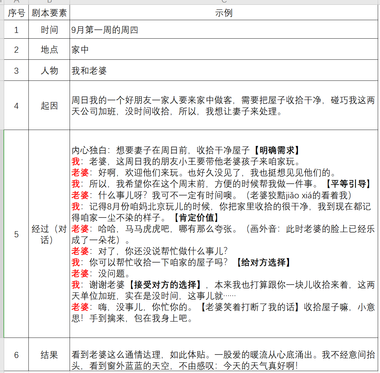Click the cell starting "周日我的一个好朋友"

(x=224, y=105)
